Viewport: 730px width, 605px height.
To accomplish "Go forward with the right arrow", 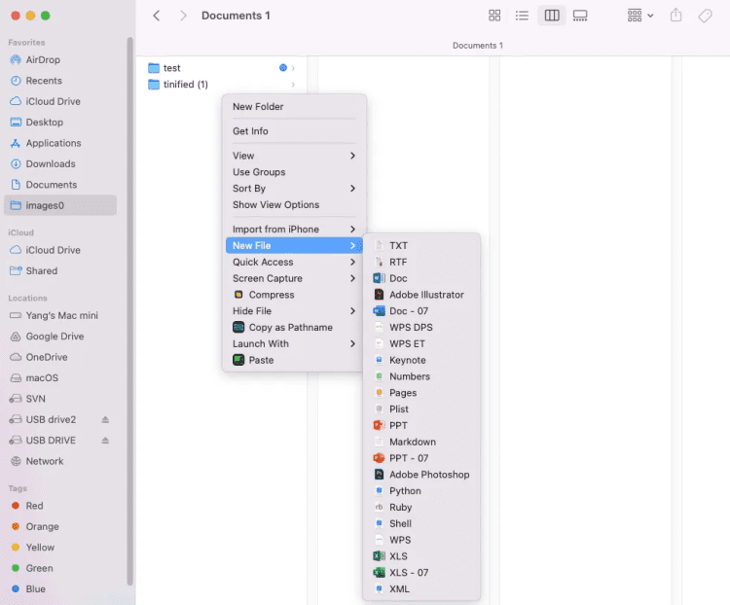I will tap(183, 16).
